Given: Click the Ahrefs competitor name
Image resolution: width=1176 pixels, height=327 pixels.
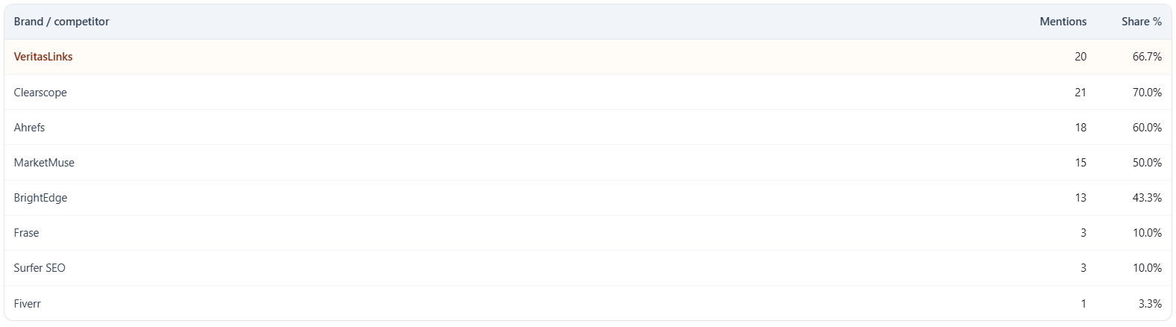Looking at the screenshot, I should (29, 128).
